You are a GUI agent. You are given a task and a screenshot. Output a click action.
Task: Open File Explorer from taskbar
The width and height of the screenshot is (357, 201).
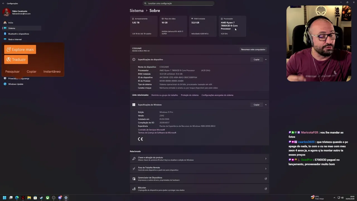29,198
